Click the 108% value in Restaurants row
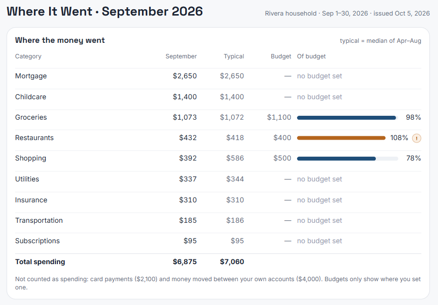This screenshot has width=438, height=305. pyautogui.click(x=399, y=138)
